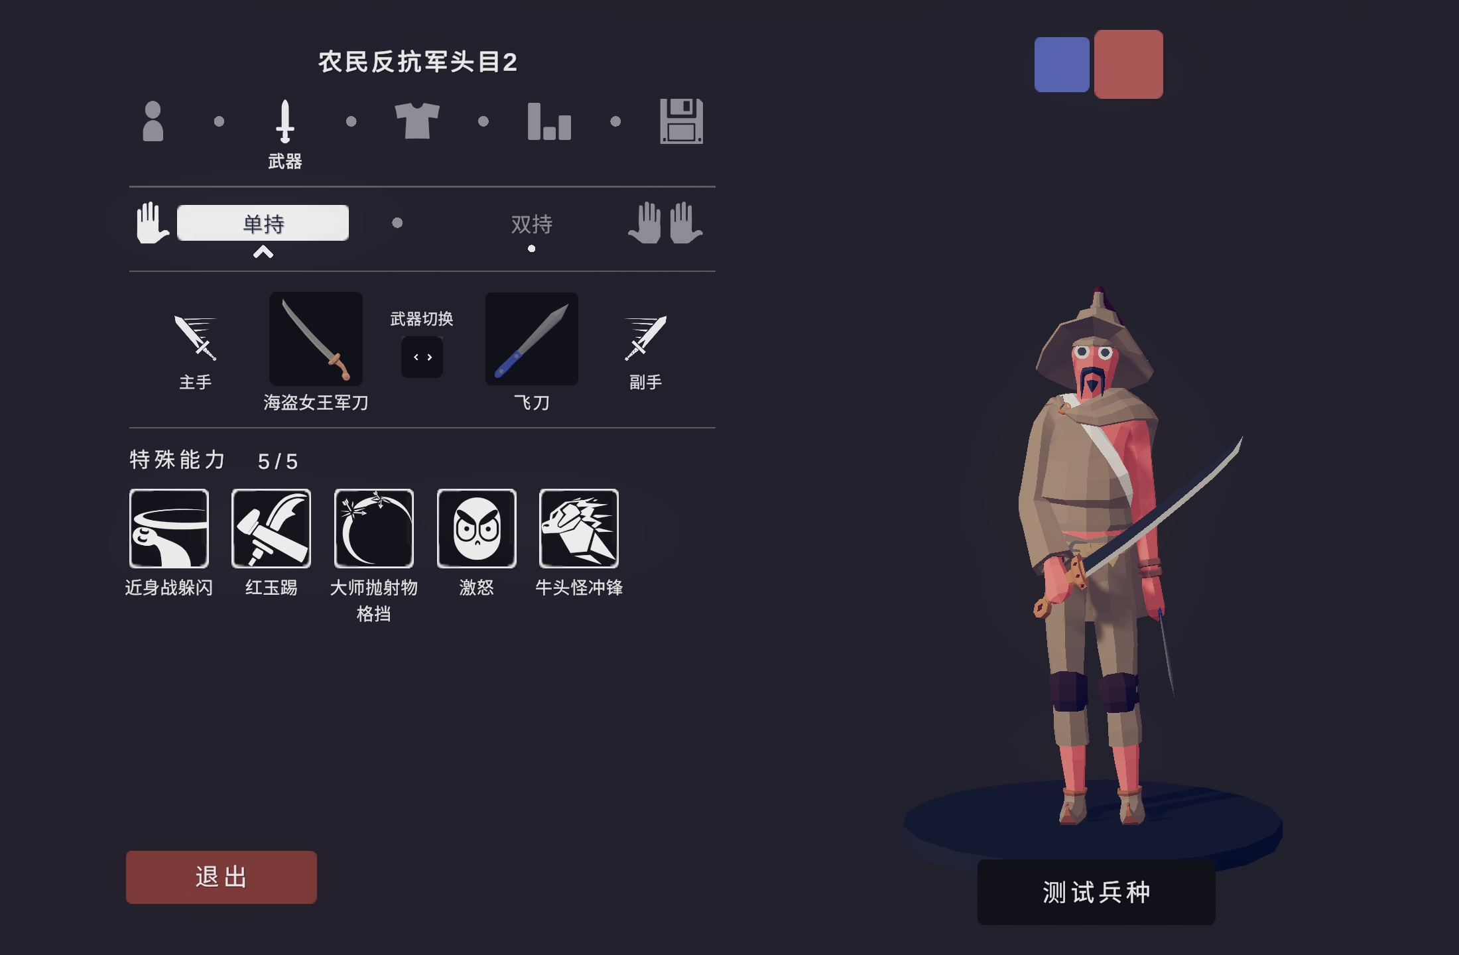Click the 副手 off hand sword icon
This screenshot has height=955, width=1459.
(x=645, y=338)
